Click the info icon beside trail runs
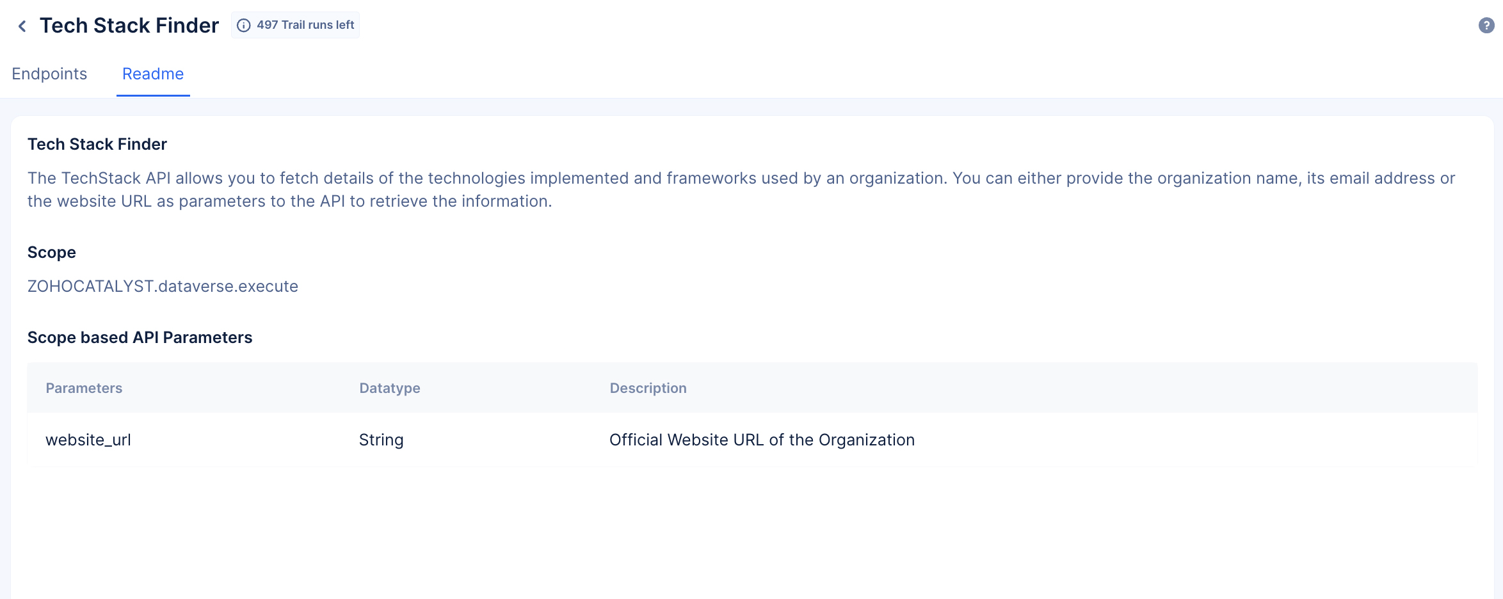This screenshot has width=1503, height=599. 244,26
